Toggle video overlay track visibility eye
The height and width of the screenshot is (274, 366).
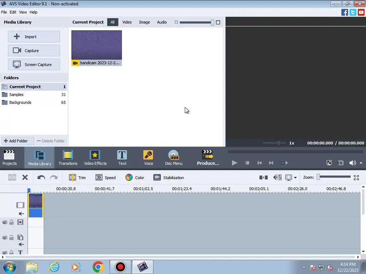coord(5,238)
